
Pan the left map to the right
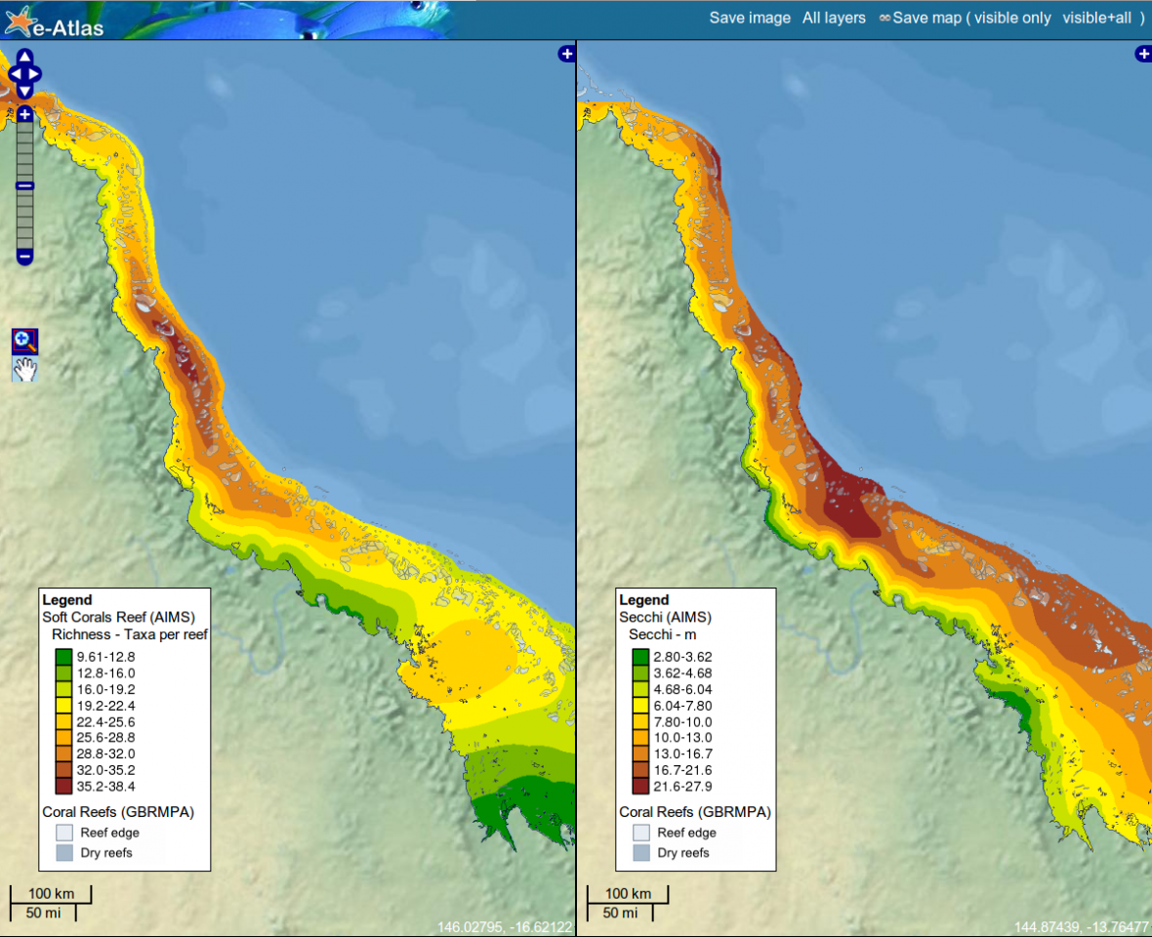pos(34,74)
